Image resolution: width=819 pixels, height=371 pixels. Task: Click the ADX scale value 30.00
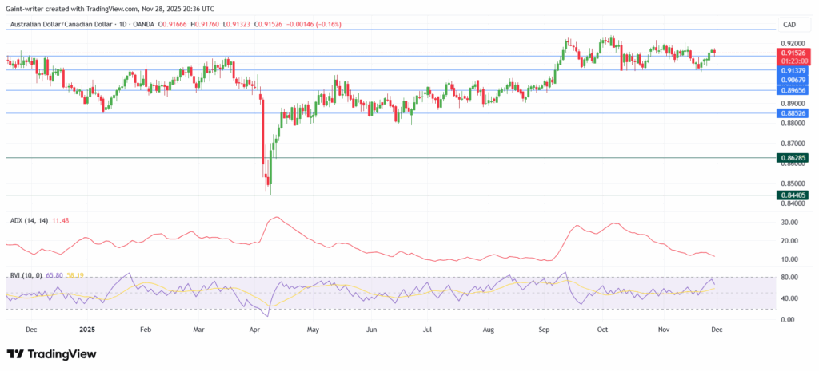[791, 222]
